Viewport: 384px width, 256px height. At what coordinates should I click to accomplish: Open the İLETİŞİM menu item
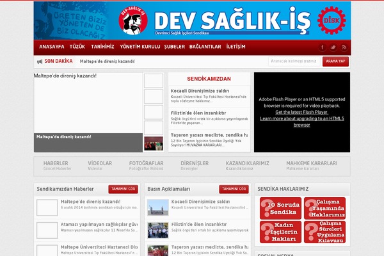[236, 47]
